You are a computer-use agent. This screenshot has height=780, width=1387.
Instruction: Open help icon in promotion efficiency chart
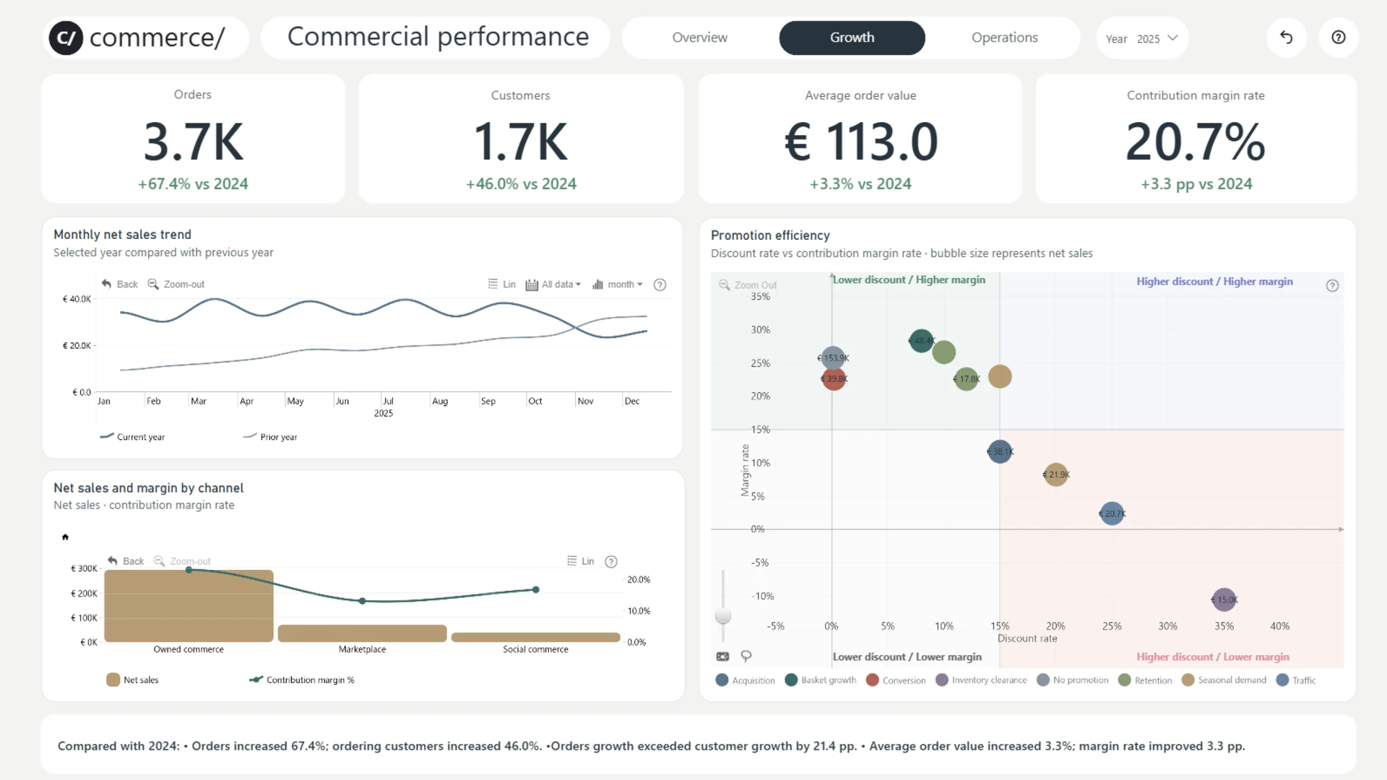point(1332,285)
